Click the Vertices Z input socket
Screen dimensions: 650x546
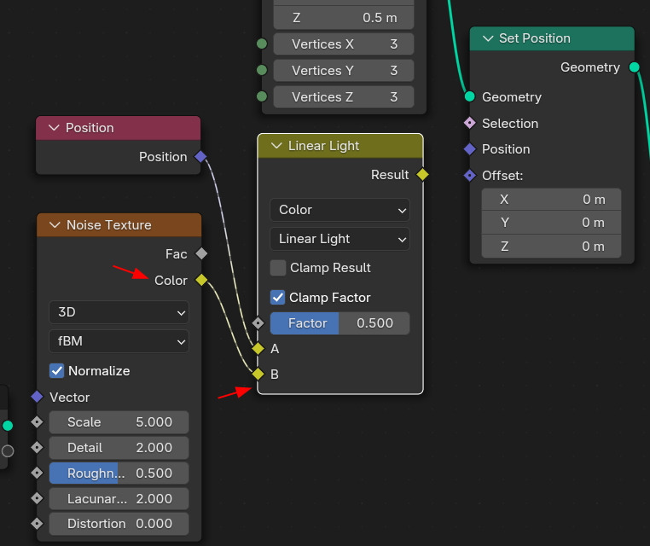click(x=262, y=96)
